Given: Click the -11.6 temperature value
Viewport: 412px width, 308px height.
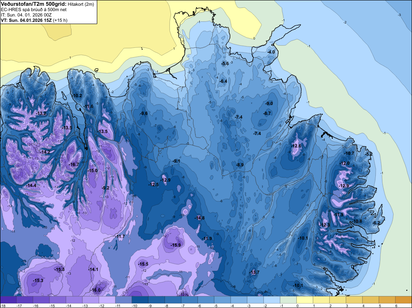Looking at the screenshot, I should click(x=88, y=106).
